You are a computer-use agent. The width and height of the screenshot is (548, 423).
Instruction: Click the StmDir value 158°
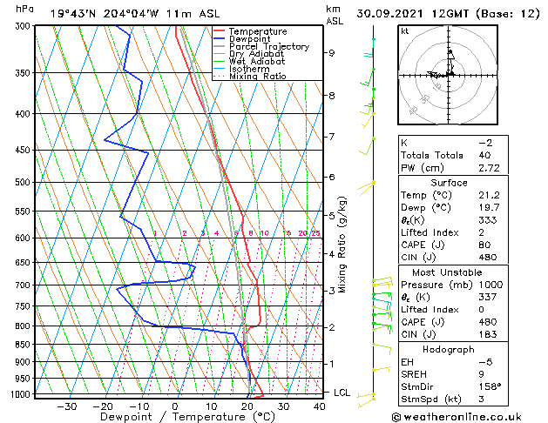coord(490,387)
